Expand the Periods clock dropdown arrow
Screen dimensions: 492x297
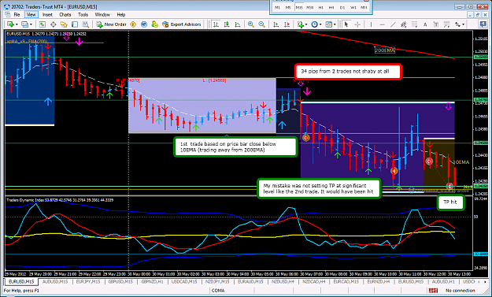pyautogui.click(x=320, y=24)
